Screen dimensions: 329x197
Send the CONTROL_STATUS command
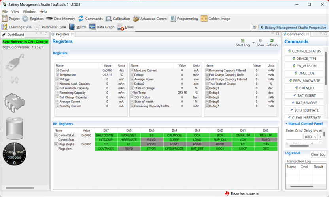[x=304, y=51]
